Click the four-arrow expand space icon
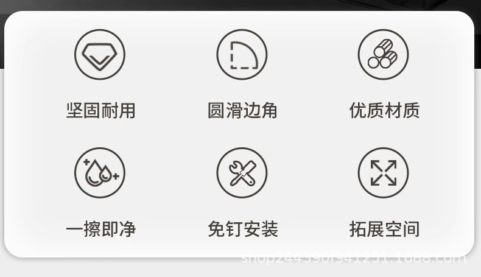The height and width of the screenshot is (277, 481). [383, 173]
